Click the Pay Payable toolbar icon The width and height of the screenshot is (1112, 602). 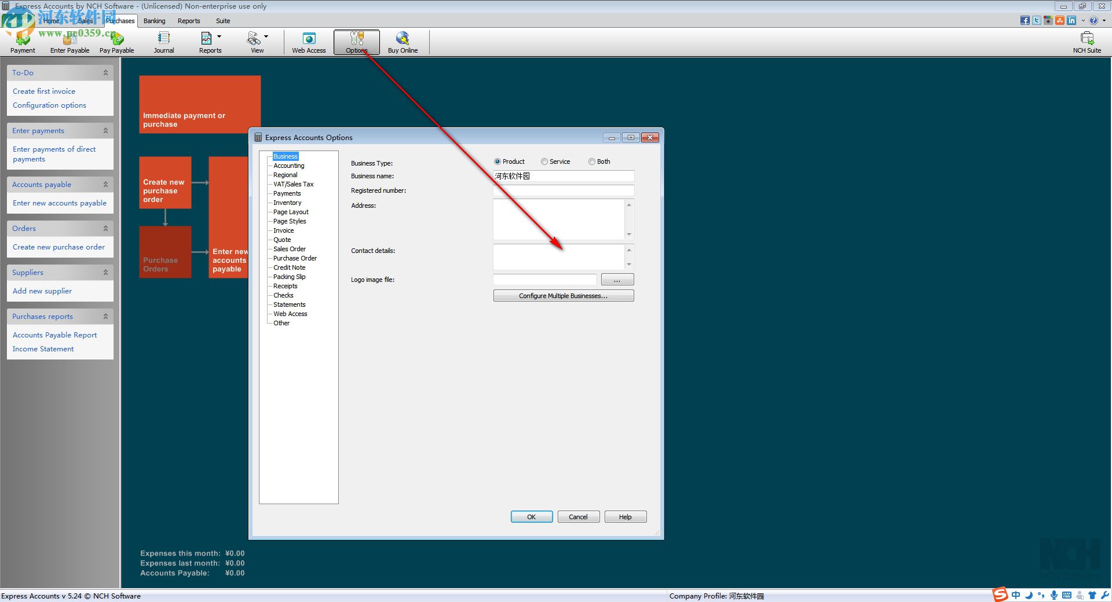116,41
